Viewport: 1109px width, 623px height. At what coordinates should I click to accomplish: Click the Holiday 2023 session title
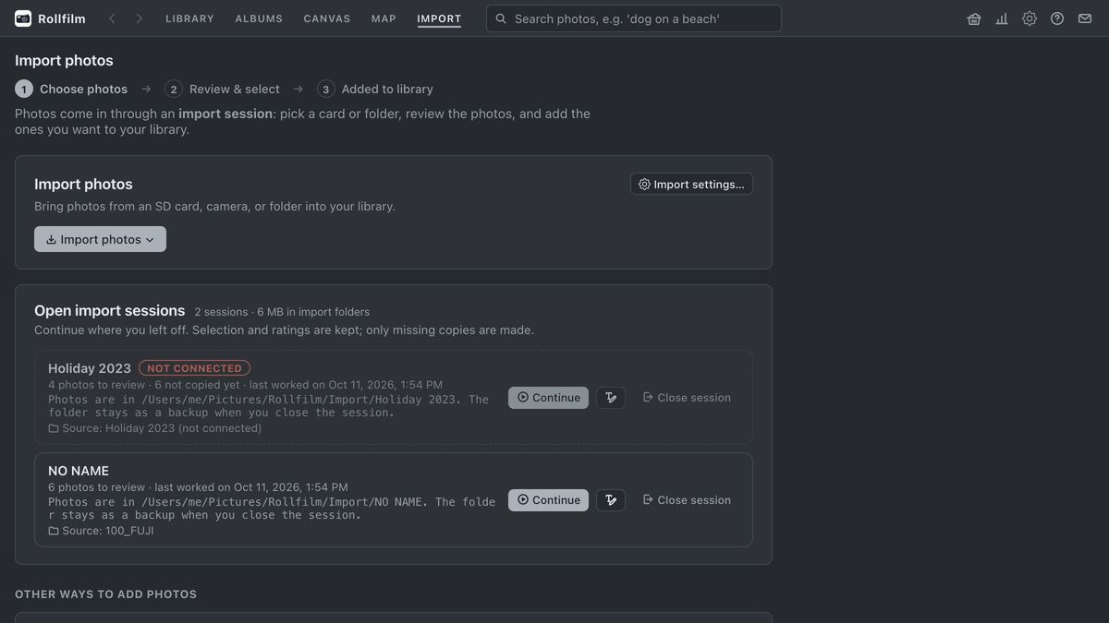(90, 368)
